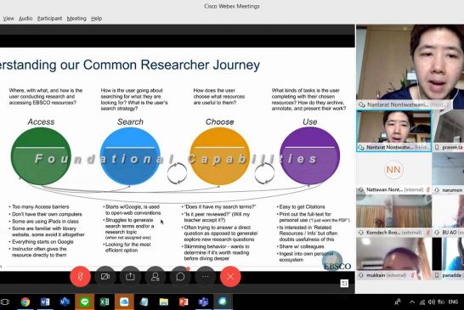Show hidden system tray icons chevron
The image size is (464, 310).
click(x=412, y=302)
